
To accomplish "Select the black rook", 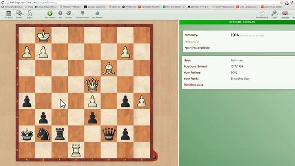I will coord(59,134).
